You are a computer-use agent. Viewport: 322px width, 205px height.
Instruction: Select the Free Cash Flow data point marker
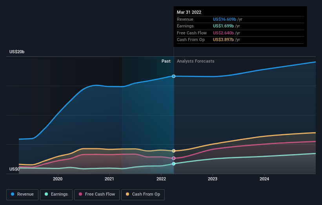173,158
